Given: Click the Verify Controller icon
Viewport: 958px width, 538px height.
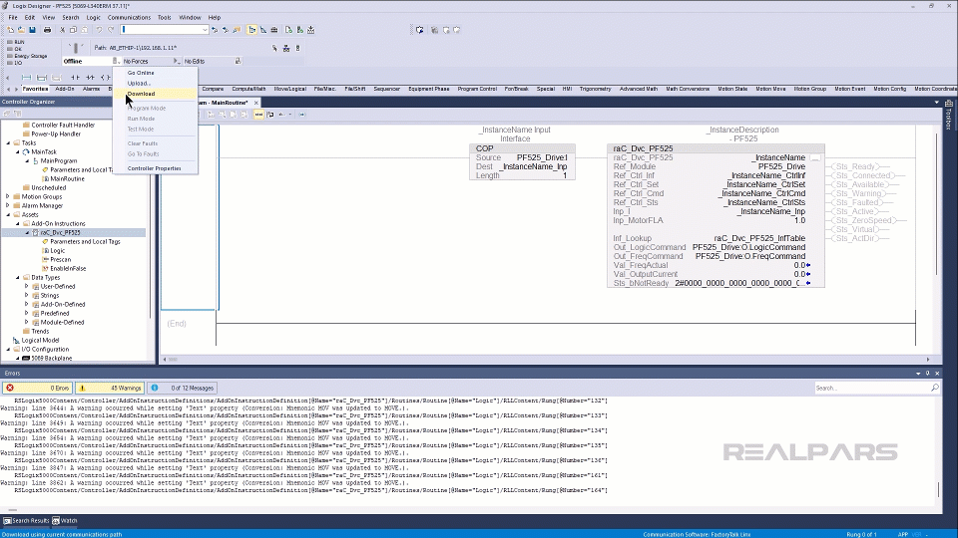Looking at the screenshot, I should (300, 29).
